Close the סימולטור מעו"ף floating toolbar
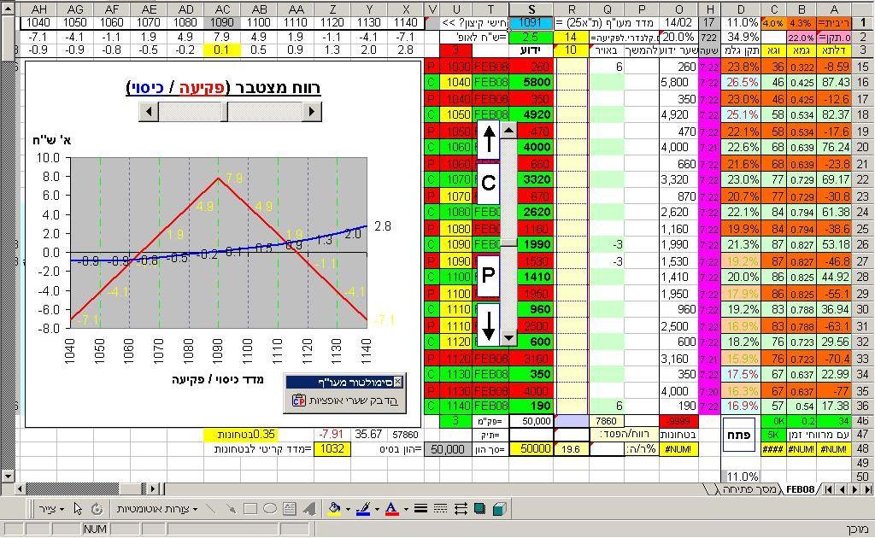This screenshot has height=538, width=875. 397,382
